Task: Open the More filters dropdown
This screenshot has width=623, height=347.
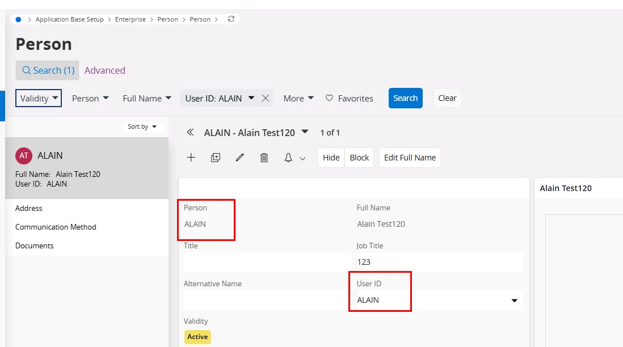Action: pyautogui.click(x=298, y=98)
